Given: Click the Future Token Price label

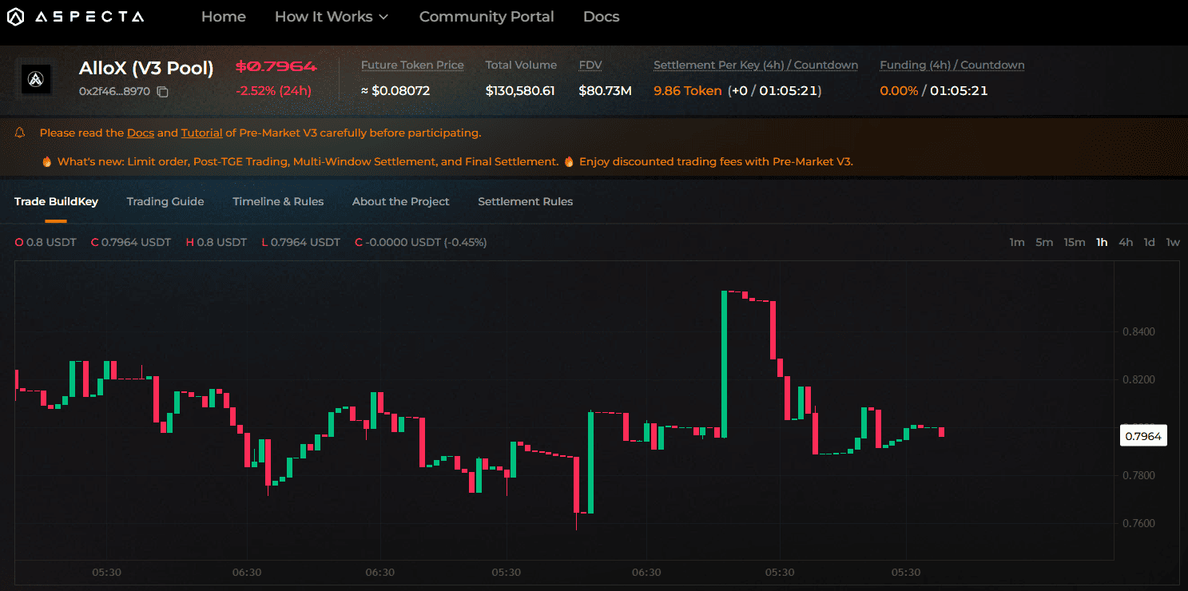Looking at the screenshot, I should point(412,65).
